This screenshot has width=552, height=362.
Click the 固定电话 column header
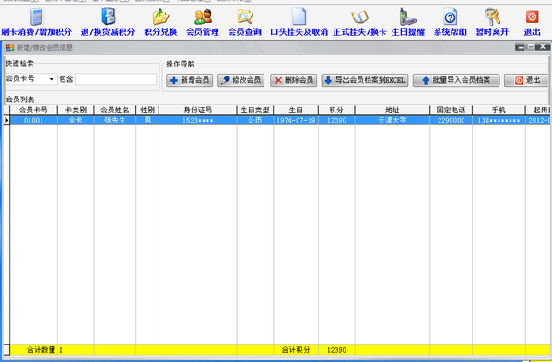point(451,111)
